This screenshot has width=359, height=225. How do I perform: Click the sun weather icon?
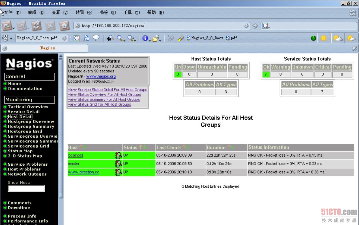[324, 38]
